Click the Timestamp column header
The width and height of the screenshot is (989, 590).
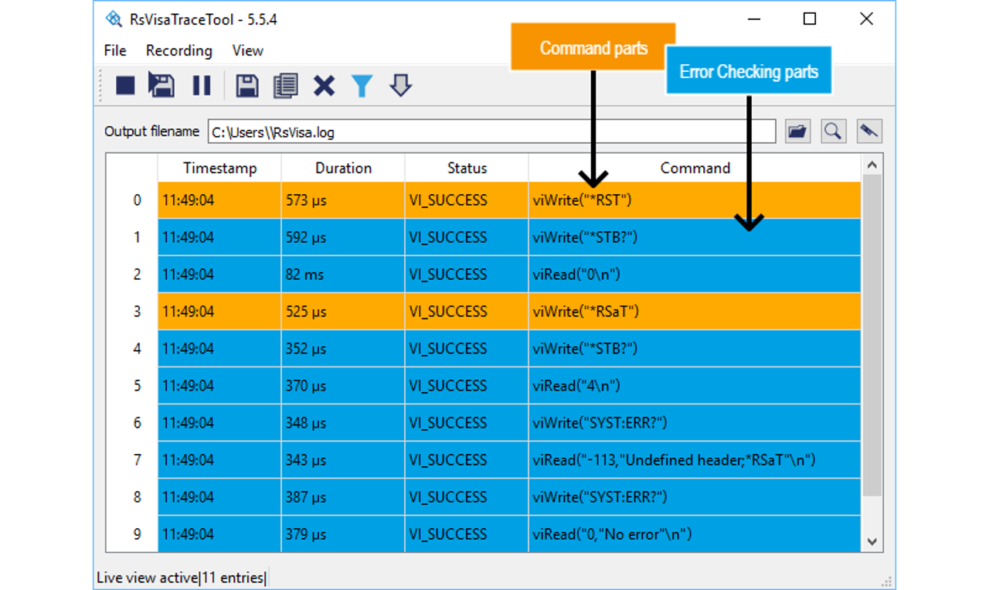tap(219, 168)
